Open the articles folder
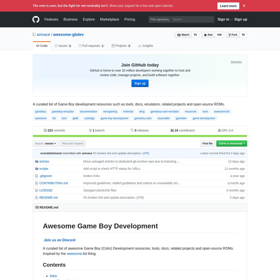 tap(44, 162)
